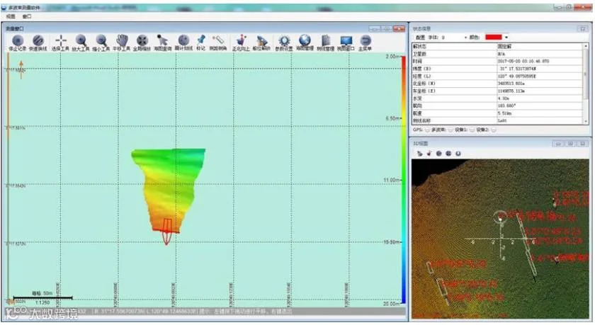Open the 视图窗口 monitor icon
This screenshot has height=325, width=595.
tap(346, 40)
